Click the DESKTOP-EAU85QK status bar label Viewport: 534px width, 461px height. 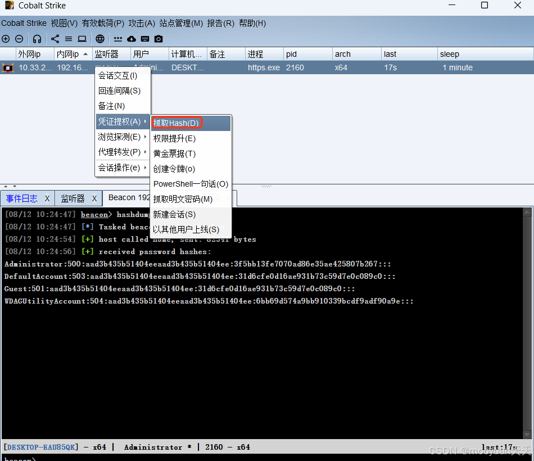coord(41,447)
